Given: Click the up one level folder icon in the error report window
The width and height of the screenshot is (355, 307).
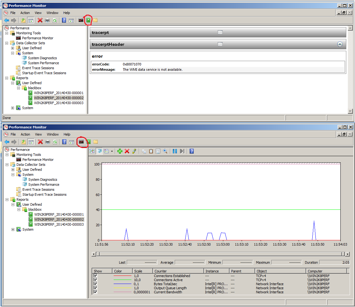Looking at the screenshot, I should pyautogui.click(x=23, y=20).
